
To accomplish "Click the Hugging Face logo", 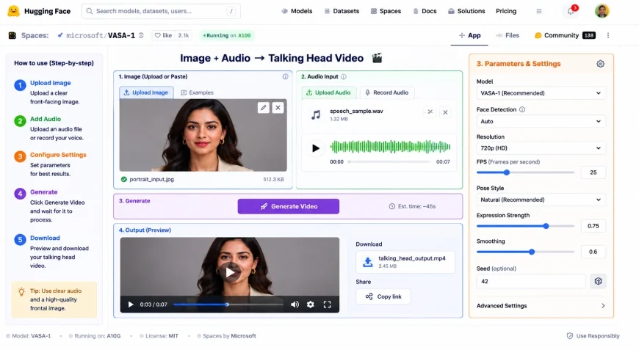I will click(x=13, y=11).
